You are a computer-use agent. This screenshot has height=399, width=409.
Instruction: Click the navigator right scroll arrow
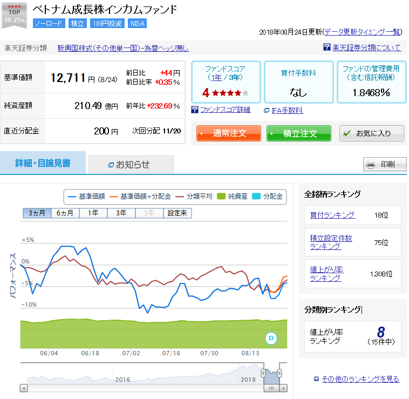(283, 388)
